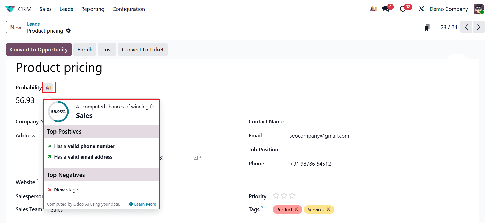Click the Contact Name field
The width and height of the screenshot is (485, 223).
coord(266,122)
